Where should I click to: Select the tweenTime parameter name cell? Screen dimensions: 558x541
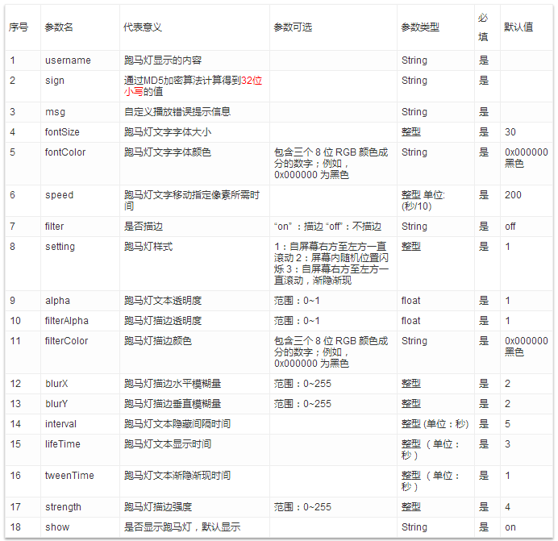pos(69,476)
